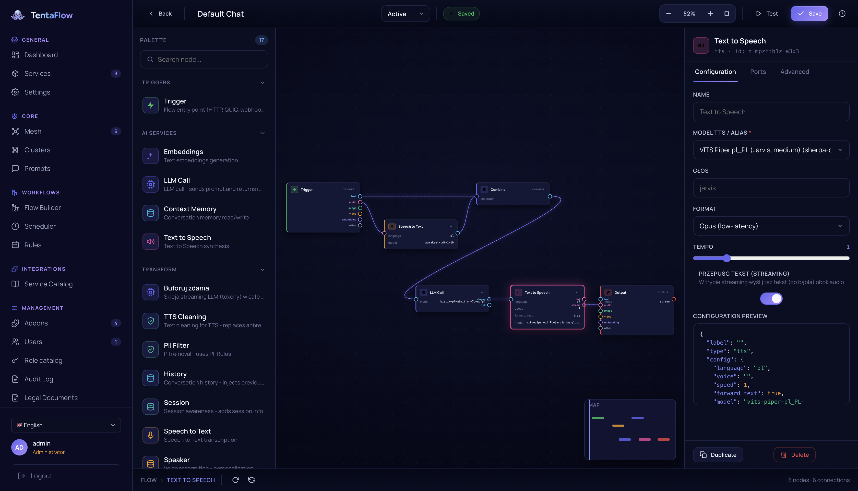This screenshot has width=858, height=491.
Task: Zoom in with the plus icon
Action: 710,14
